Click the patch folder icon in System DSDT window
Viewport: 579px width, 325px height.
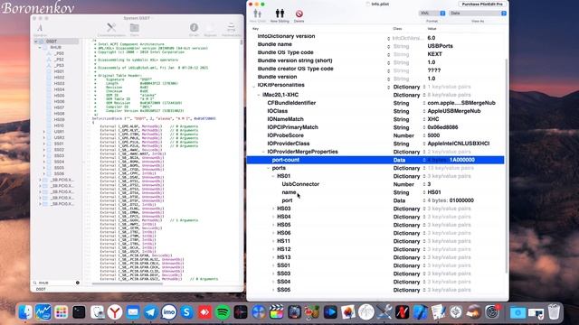pos(135,28)
